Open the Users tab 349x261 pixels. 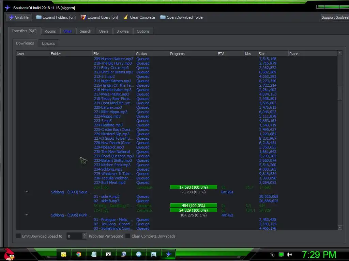[x=104, y=31]
